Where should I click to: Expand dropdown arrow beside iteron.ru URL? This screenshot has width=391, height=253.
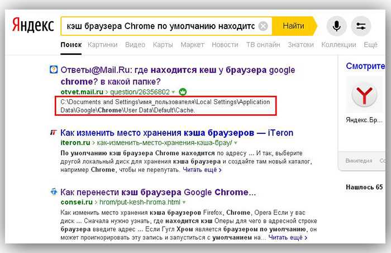(236, 143)
